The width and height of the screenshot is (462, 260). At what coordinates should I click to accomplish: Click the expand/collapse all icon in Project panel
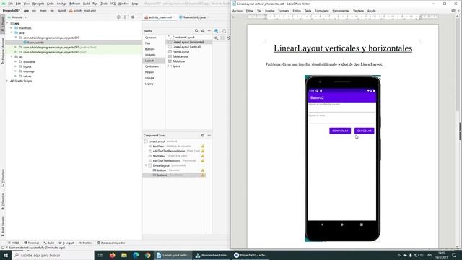[x=125, y=17]
